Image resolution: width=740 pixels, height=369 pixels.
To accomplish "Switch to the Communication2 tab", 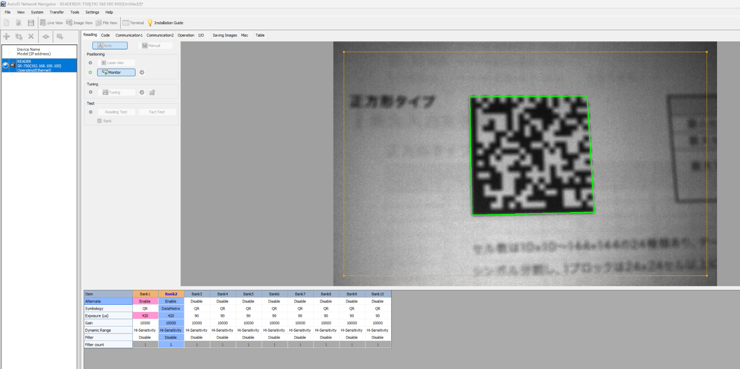I will click(x=160, y=35).
